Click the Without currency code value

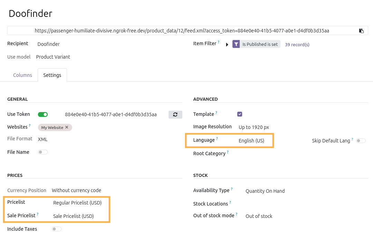point(76,190)
